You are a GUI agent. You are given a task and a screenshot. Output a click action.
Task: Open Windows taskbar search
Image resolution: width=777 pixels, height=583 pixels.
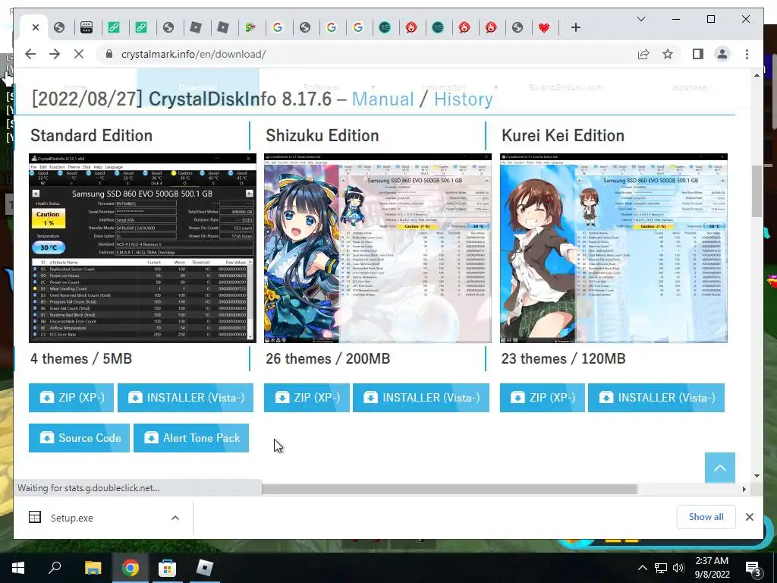tap(55, 568)
